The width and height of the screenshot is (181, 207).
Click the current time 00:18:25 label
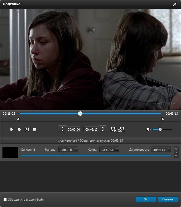[9, 114]
